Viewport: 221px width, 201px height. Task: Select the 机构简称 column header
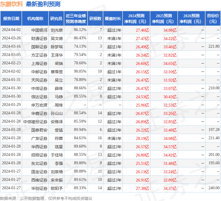(x=35, y=18)
